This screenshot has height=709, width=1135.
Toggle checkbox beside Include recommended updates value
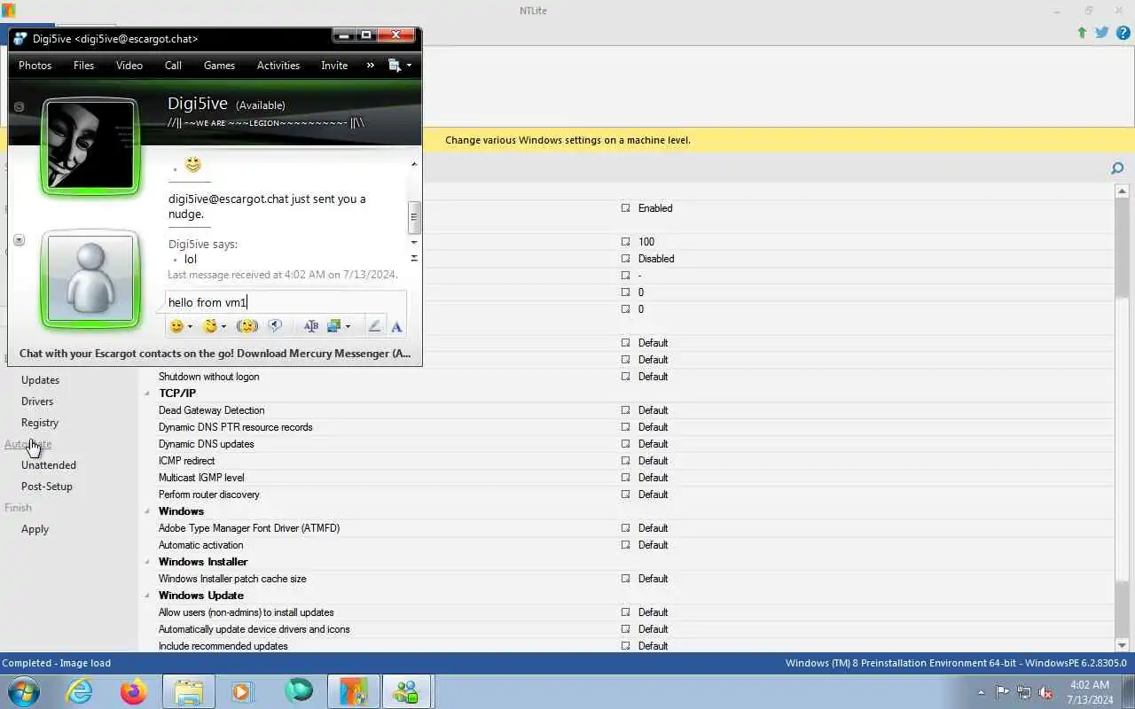[x=625, y=646]
